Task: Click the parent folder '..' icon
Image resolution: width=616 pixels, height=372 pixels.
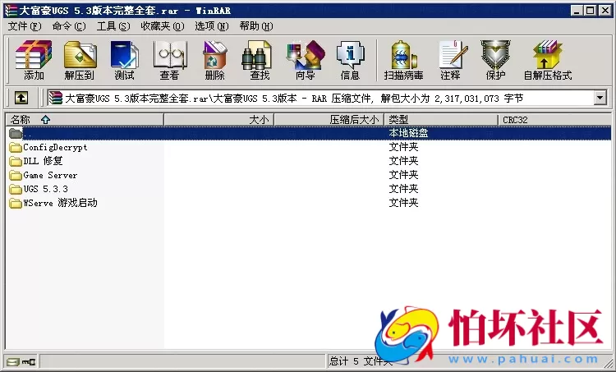Action: [x=16, y=134]
